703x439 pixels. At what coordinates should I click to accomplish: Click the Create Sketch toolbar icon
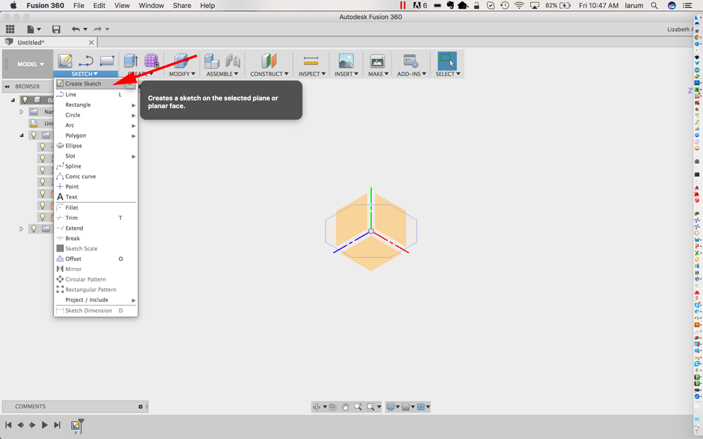point(65,61)
